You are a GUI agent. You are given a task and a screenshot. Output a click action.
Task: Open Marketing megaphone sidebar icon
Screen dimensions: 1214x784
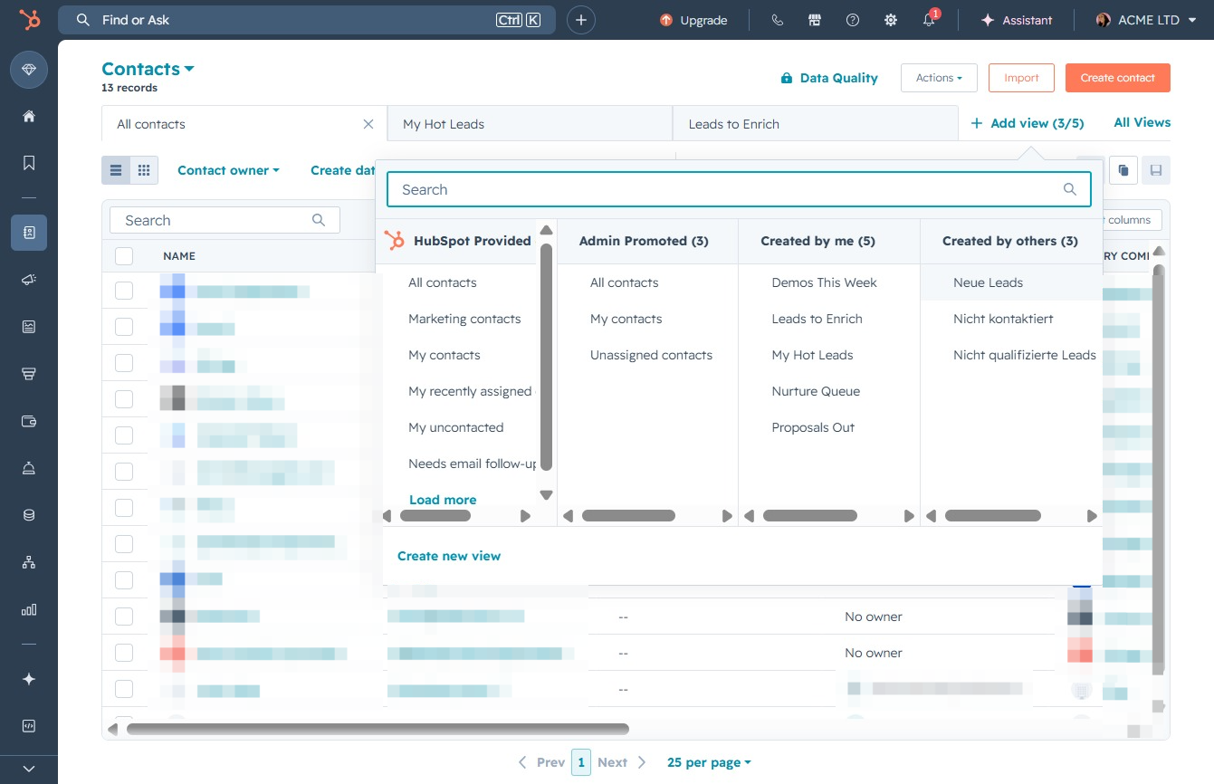coord(29,280)
